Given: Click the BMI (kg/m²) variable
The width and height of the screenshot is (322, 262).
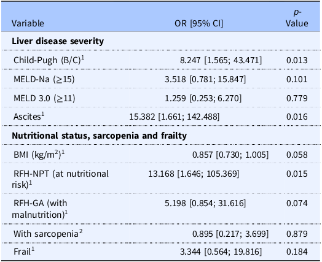Looking at the screenshot, I should (x=37, y=155).
